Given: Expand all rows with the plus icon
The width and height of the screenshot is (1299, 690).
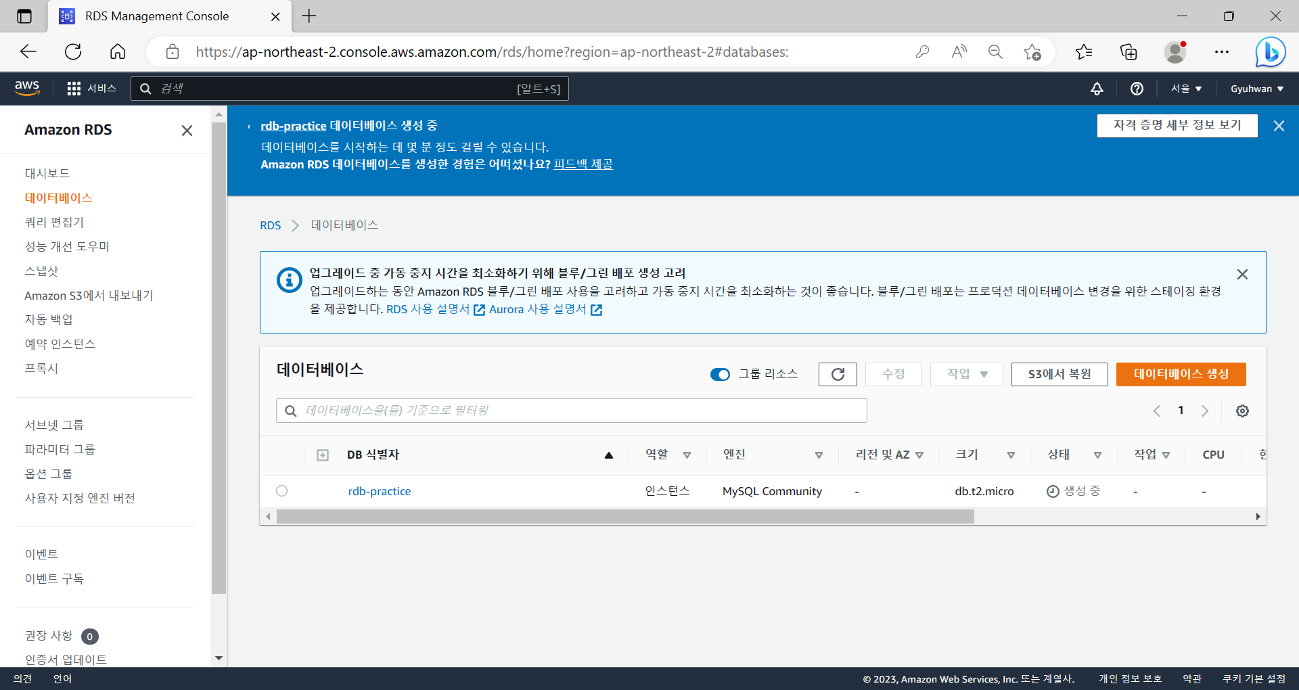Looking at the screenshot, I should 323,455.
